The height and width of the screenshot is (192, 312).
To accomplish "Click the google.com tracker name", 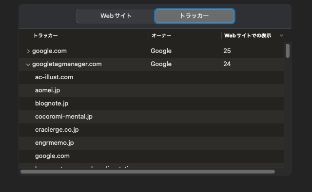I will coord(49,51).
